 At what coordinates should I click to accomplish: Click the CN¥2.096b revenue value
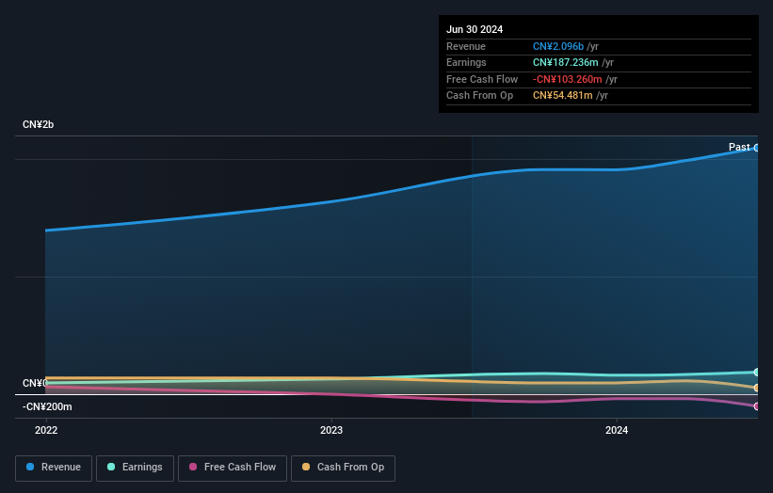coord(558,46)
